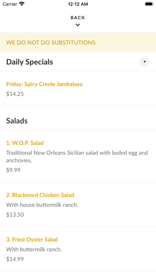
Task: Open 3. Fried Oyster Salad
Action: pyautogui.click(x=32, y=239)
